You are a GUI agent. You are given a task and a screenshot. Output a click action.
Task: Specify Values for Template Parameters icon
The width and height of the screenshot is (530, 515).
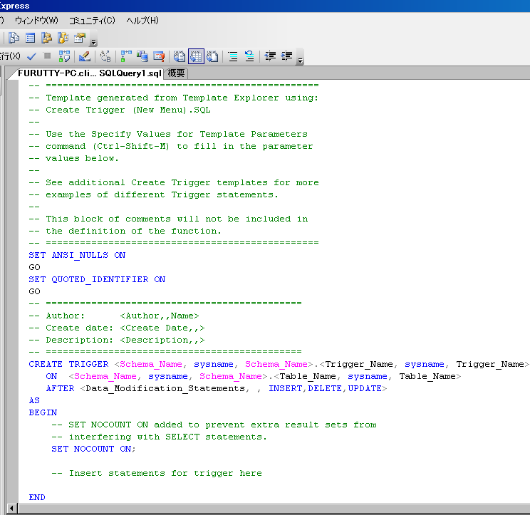(x=105, y=56)
